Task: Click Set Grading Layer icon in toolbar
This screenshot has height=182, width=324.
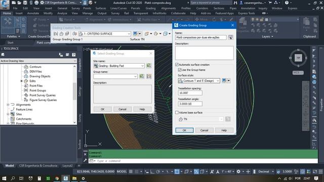Action: pos(67,34)
